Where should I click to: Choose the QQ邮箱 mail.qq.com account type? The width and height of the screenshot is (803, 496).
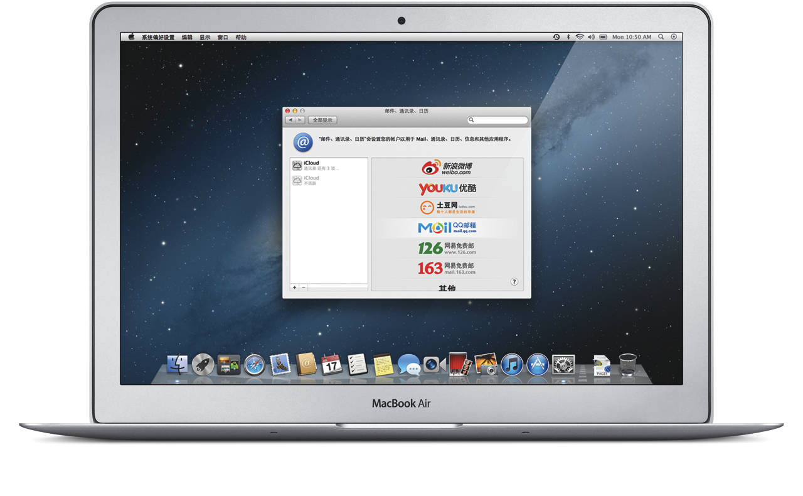[447, 228]
